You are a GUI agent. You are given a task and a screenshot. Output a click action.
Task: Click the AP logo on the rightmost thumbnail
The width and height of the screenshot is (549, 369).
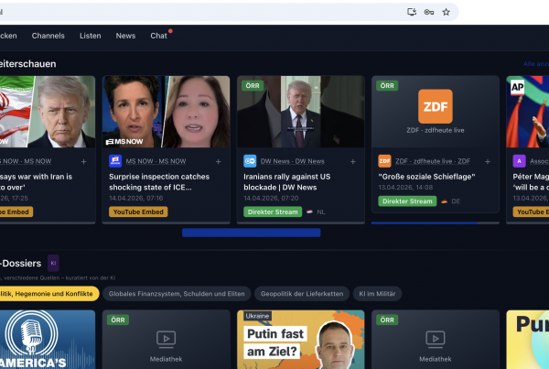(518, 87)
